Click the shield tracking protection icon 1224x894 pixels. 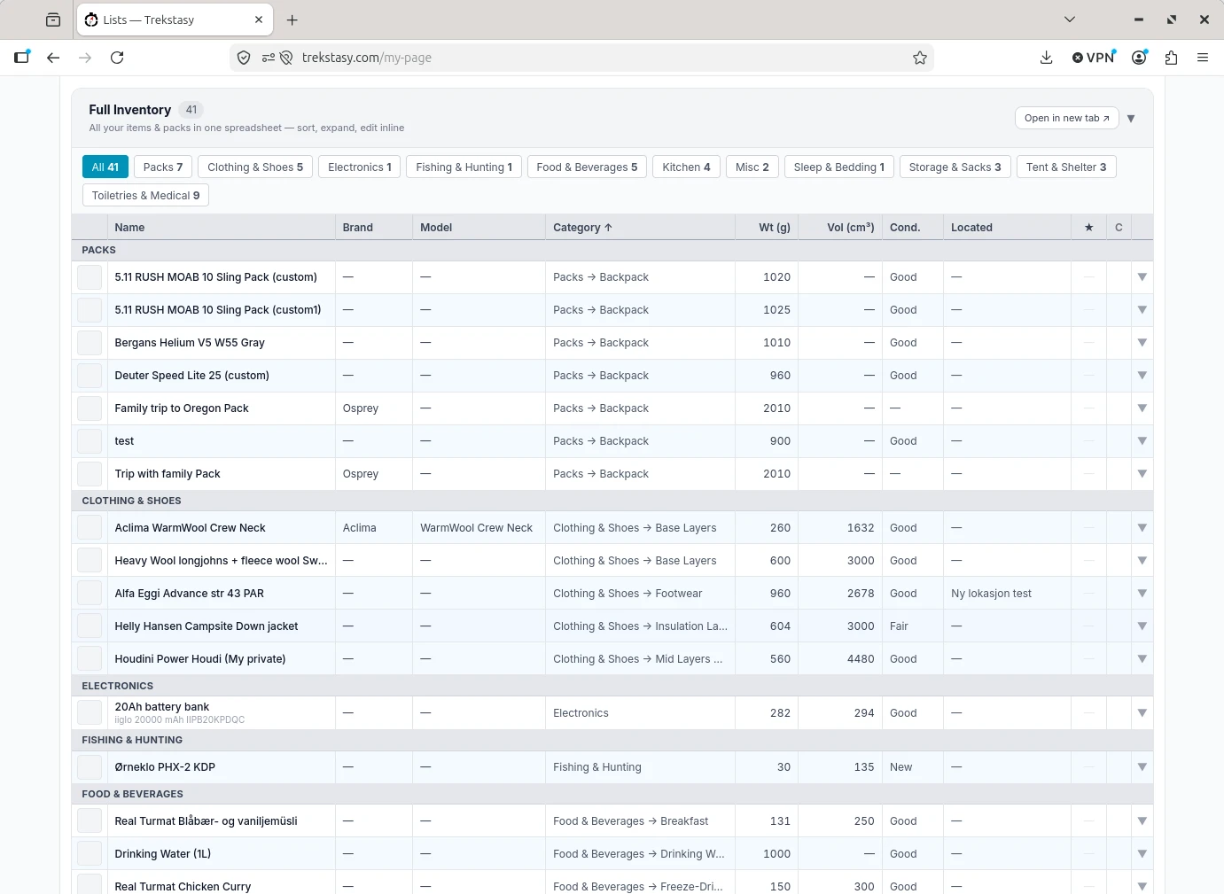[244, 58]
